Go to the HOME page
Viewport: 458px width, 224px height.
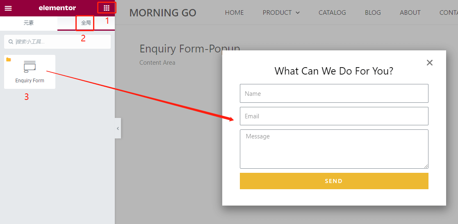pos(234,13)
